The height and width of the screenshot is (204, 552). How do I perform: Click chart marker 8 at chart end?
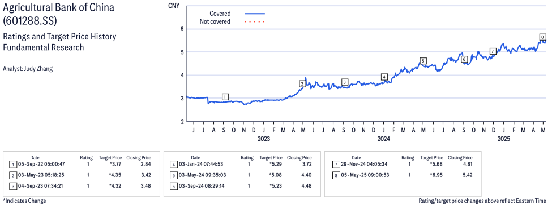[x=542, y=37]
